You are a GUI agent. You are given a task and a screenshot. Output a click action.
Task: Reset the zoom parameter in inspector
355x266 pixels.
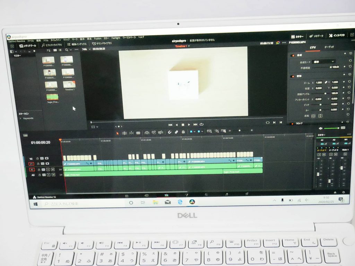pos(349,82)
